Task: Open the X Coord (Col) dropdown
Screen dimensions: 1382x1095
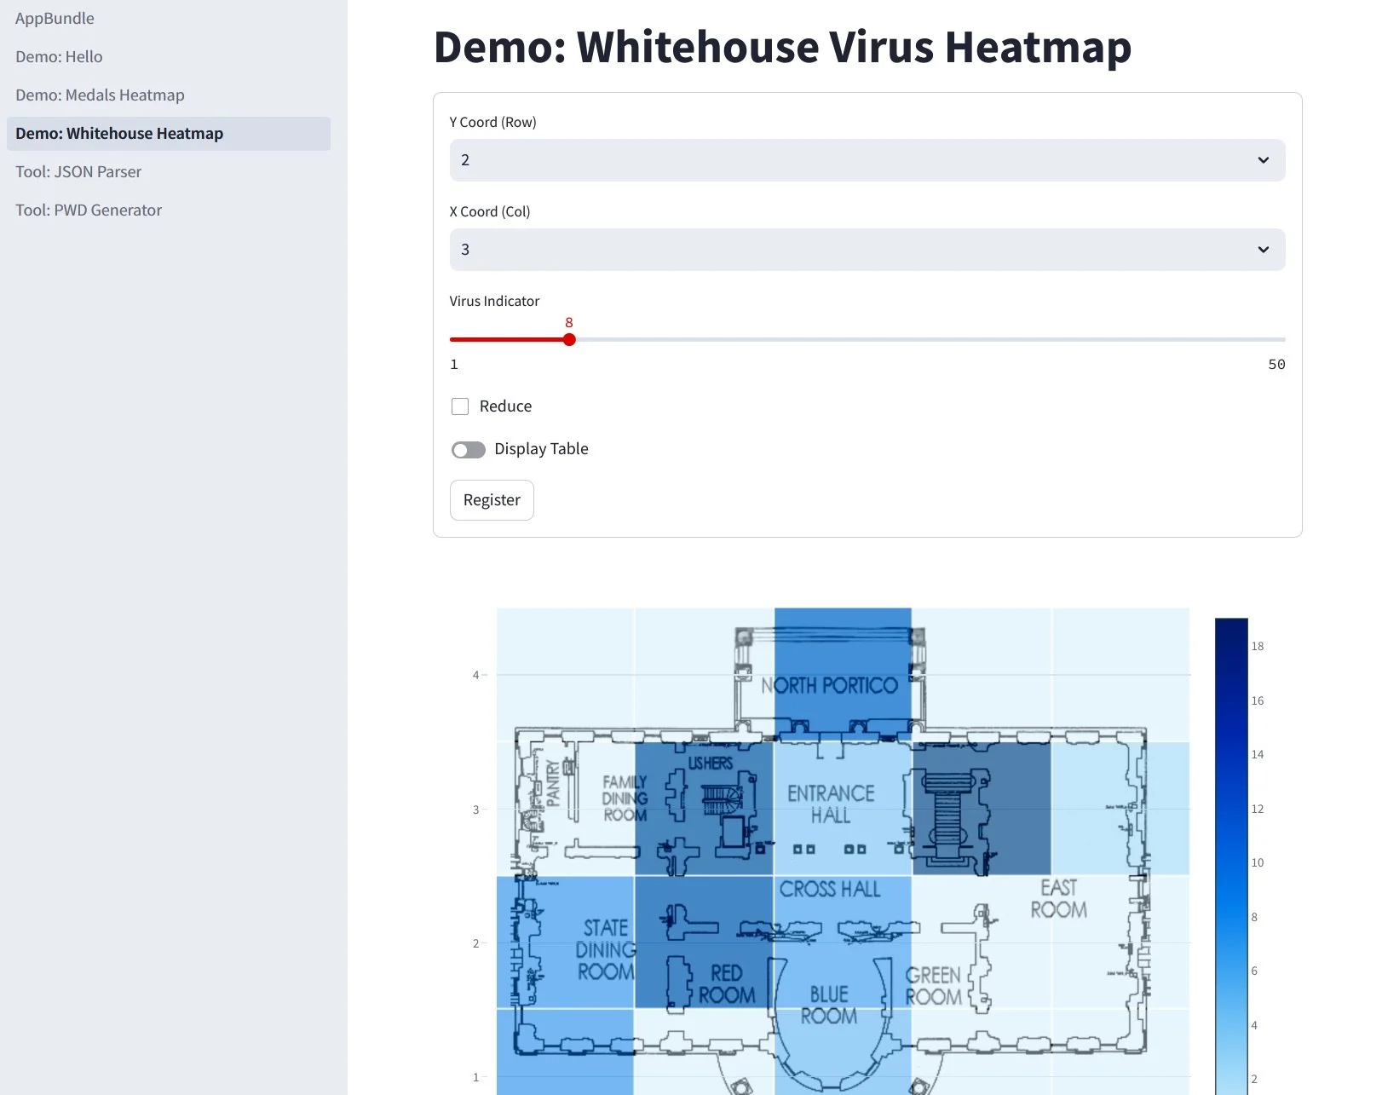Action: point(867,250)
